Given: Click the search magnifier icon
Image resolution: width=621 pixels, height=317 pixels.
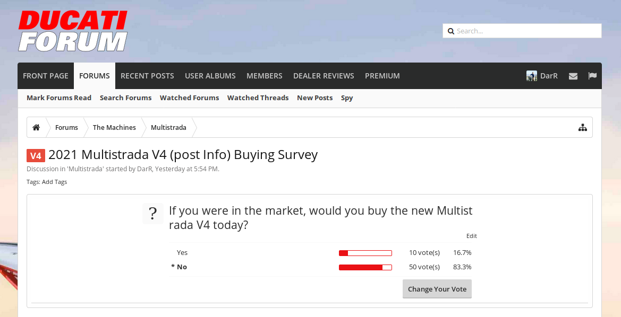Looking at the screenshot, I should (x=451, y=31).
